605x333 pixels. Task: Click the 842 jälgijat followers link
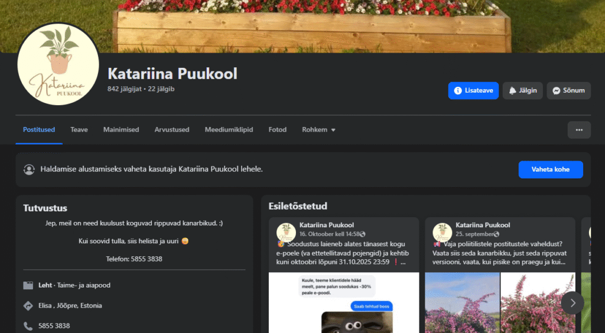[125, 89]
